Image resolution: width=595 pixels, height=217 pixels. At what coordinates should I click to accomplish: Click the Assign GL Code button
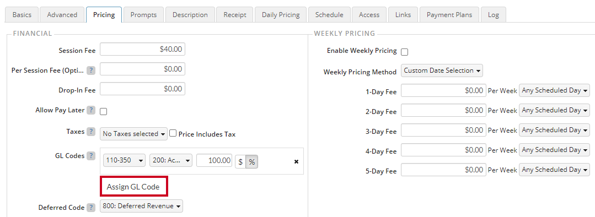tap(133, 186)
